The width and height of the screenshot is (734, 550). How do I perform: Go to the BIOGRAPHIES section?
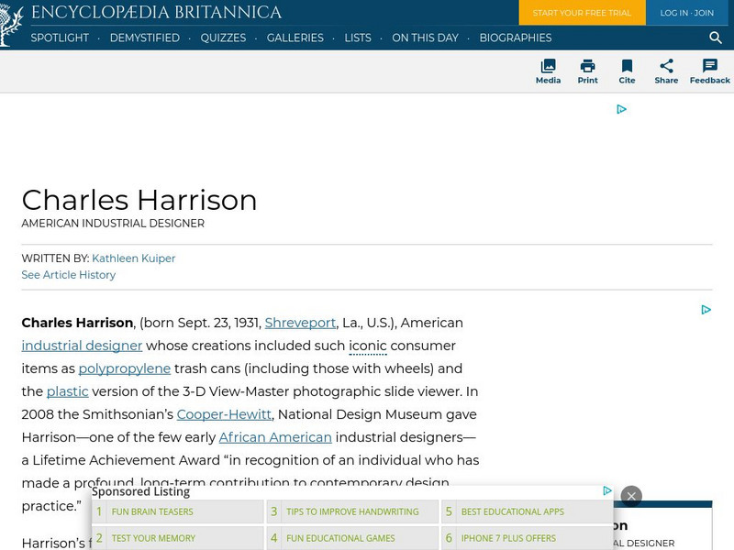516,38
